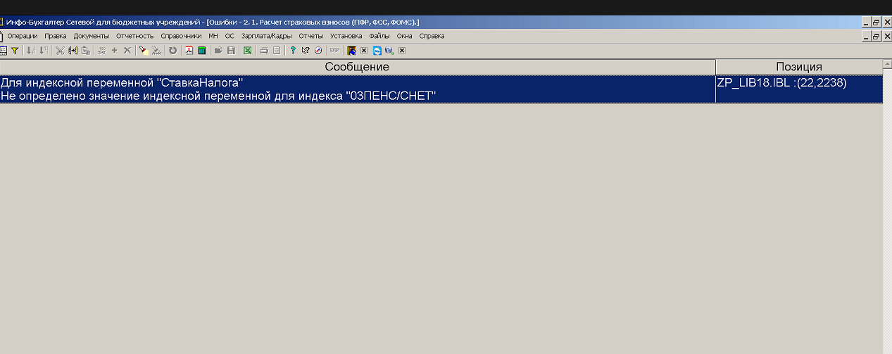Click the scissors cut icon

pos(60,51)
